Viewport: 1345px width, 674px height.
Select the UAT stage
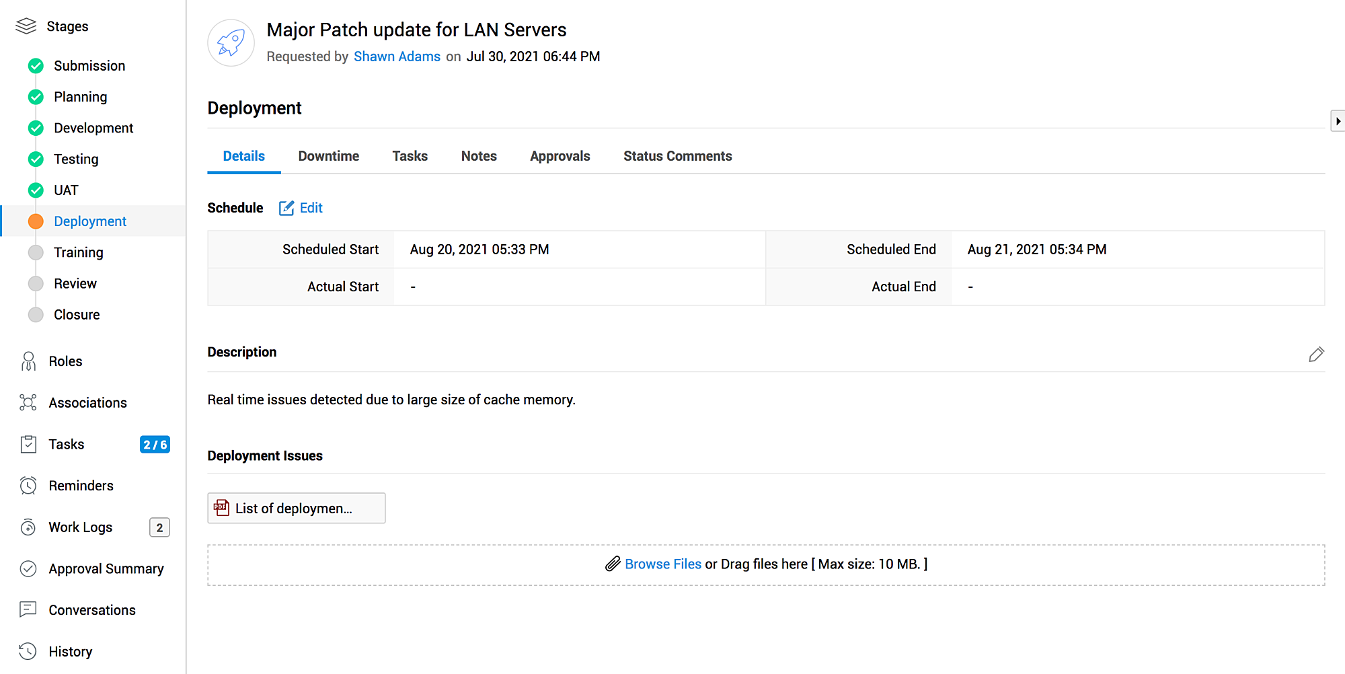[66, 190]
